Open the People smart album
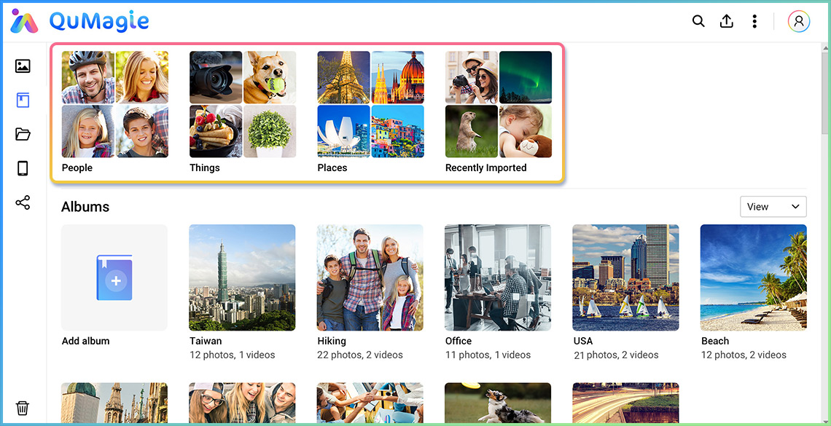 [114, 104]
